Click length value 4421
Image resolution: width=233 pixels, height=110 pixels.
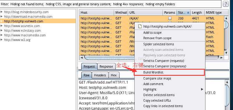[195, 19]
